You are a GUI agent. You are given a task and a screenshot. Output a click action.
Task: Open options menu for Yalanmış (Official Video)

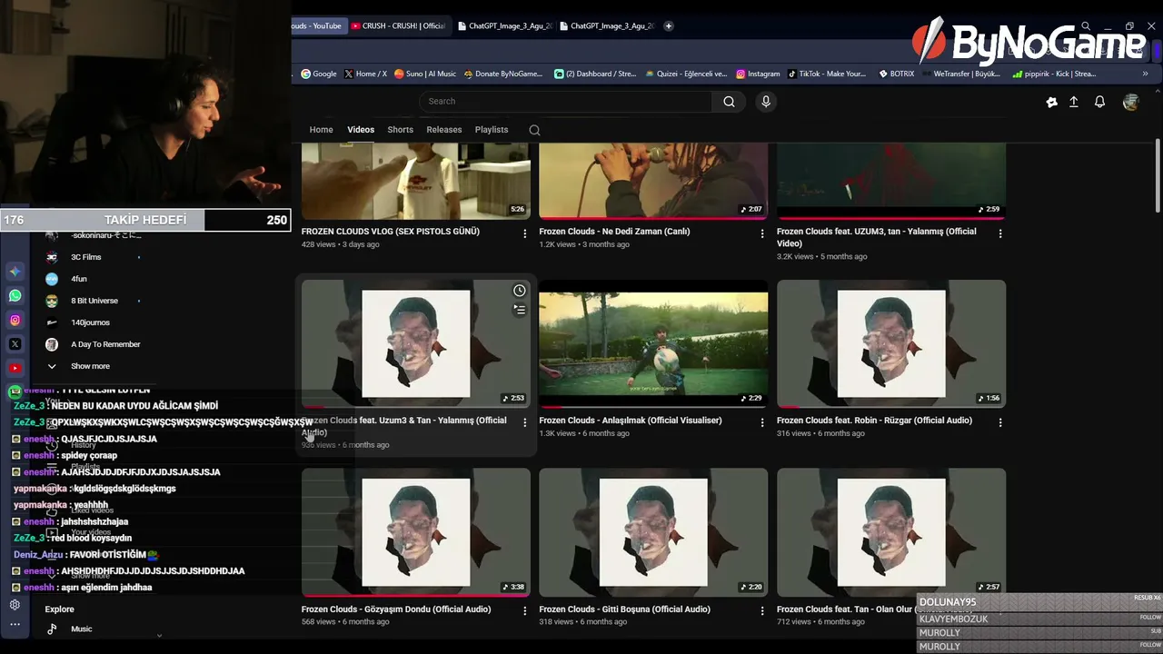1000,233
